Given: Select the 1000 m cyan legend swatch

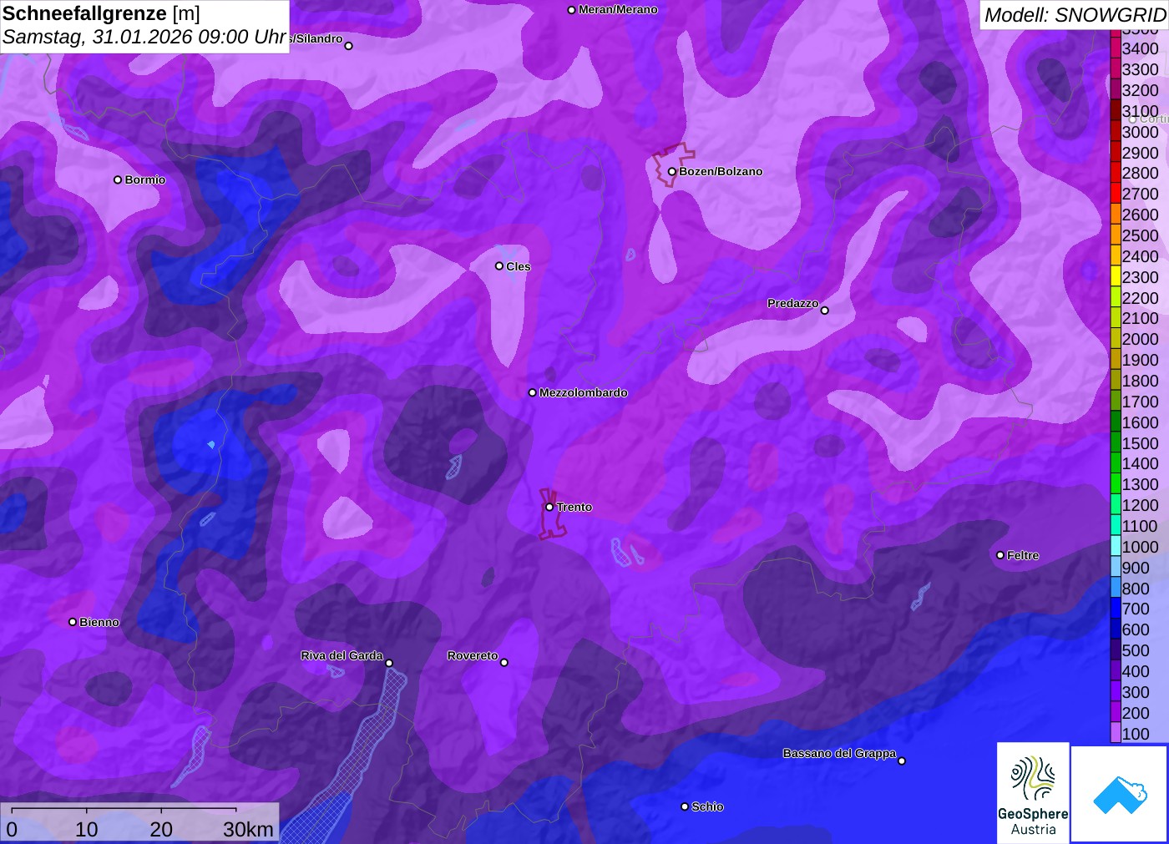Looking at the screenshot, I should [x=1116, y=547].
